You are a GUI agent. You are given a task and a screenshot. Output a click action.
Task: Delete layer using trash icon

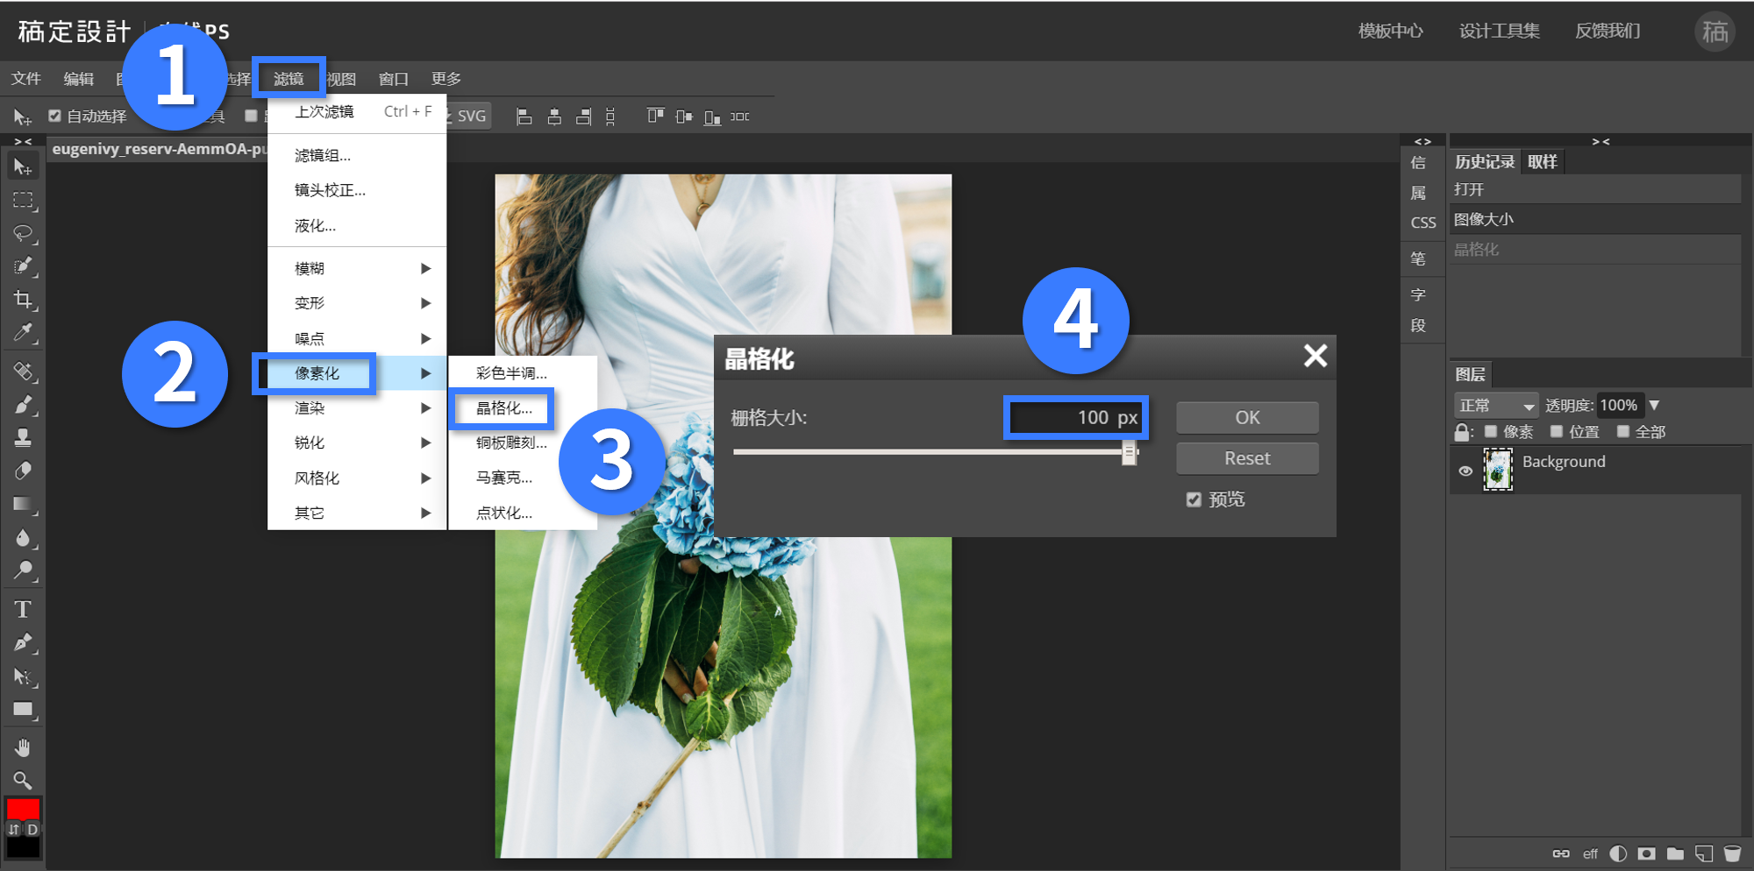pyautogui.click(x=1732, y=853)
